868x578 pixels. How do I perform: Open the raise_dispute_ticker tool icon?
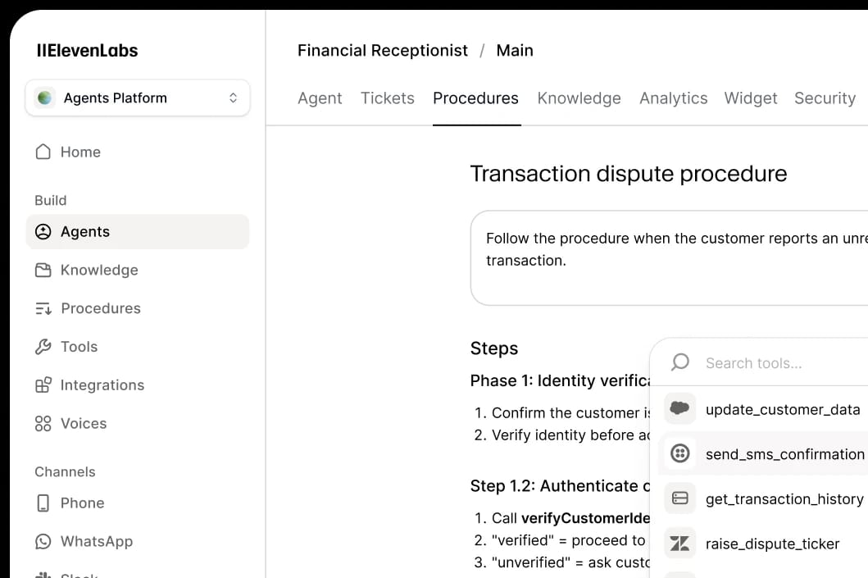679,542
